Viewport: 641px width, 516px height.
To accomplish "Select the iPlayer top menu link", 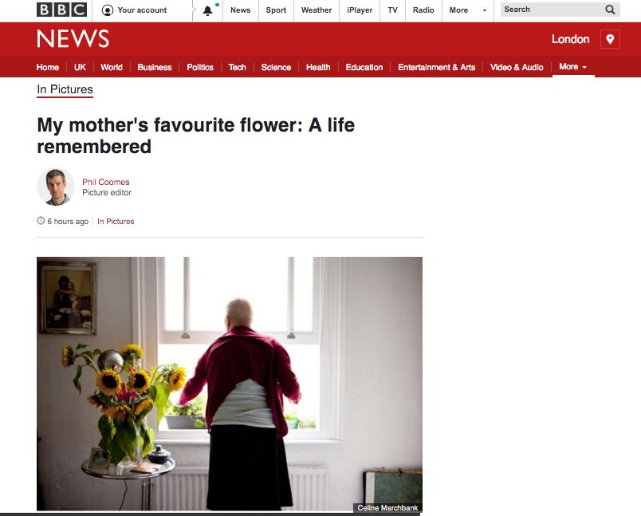I will 360,10.
